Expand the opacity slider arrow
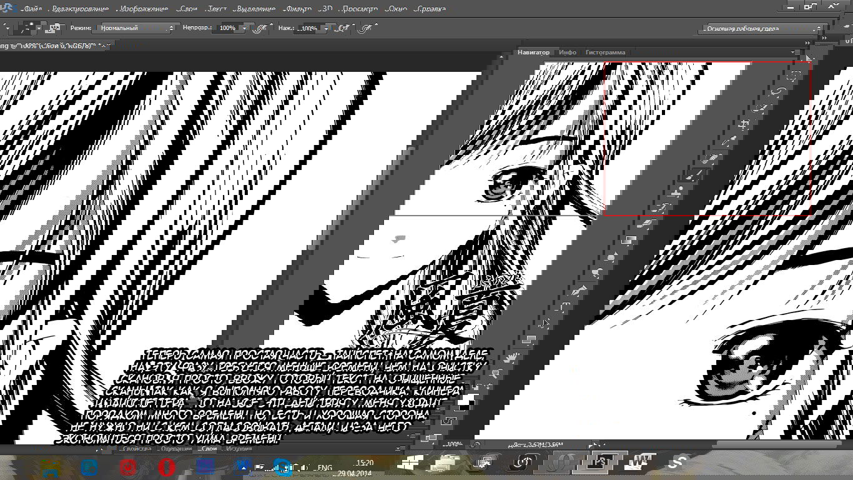Viewport: 853px width, 480px height. tap(244, 28)
